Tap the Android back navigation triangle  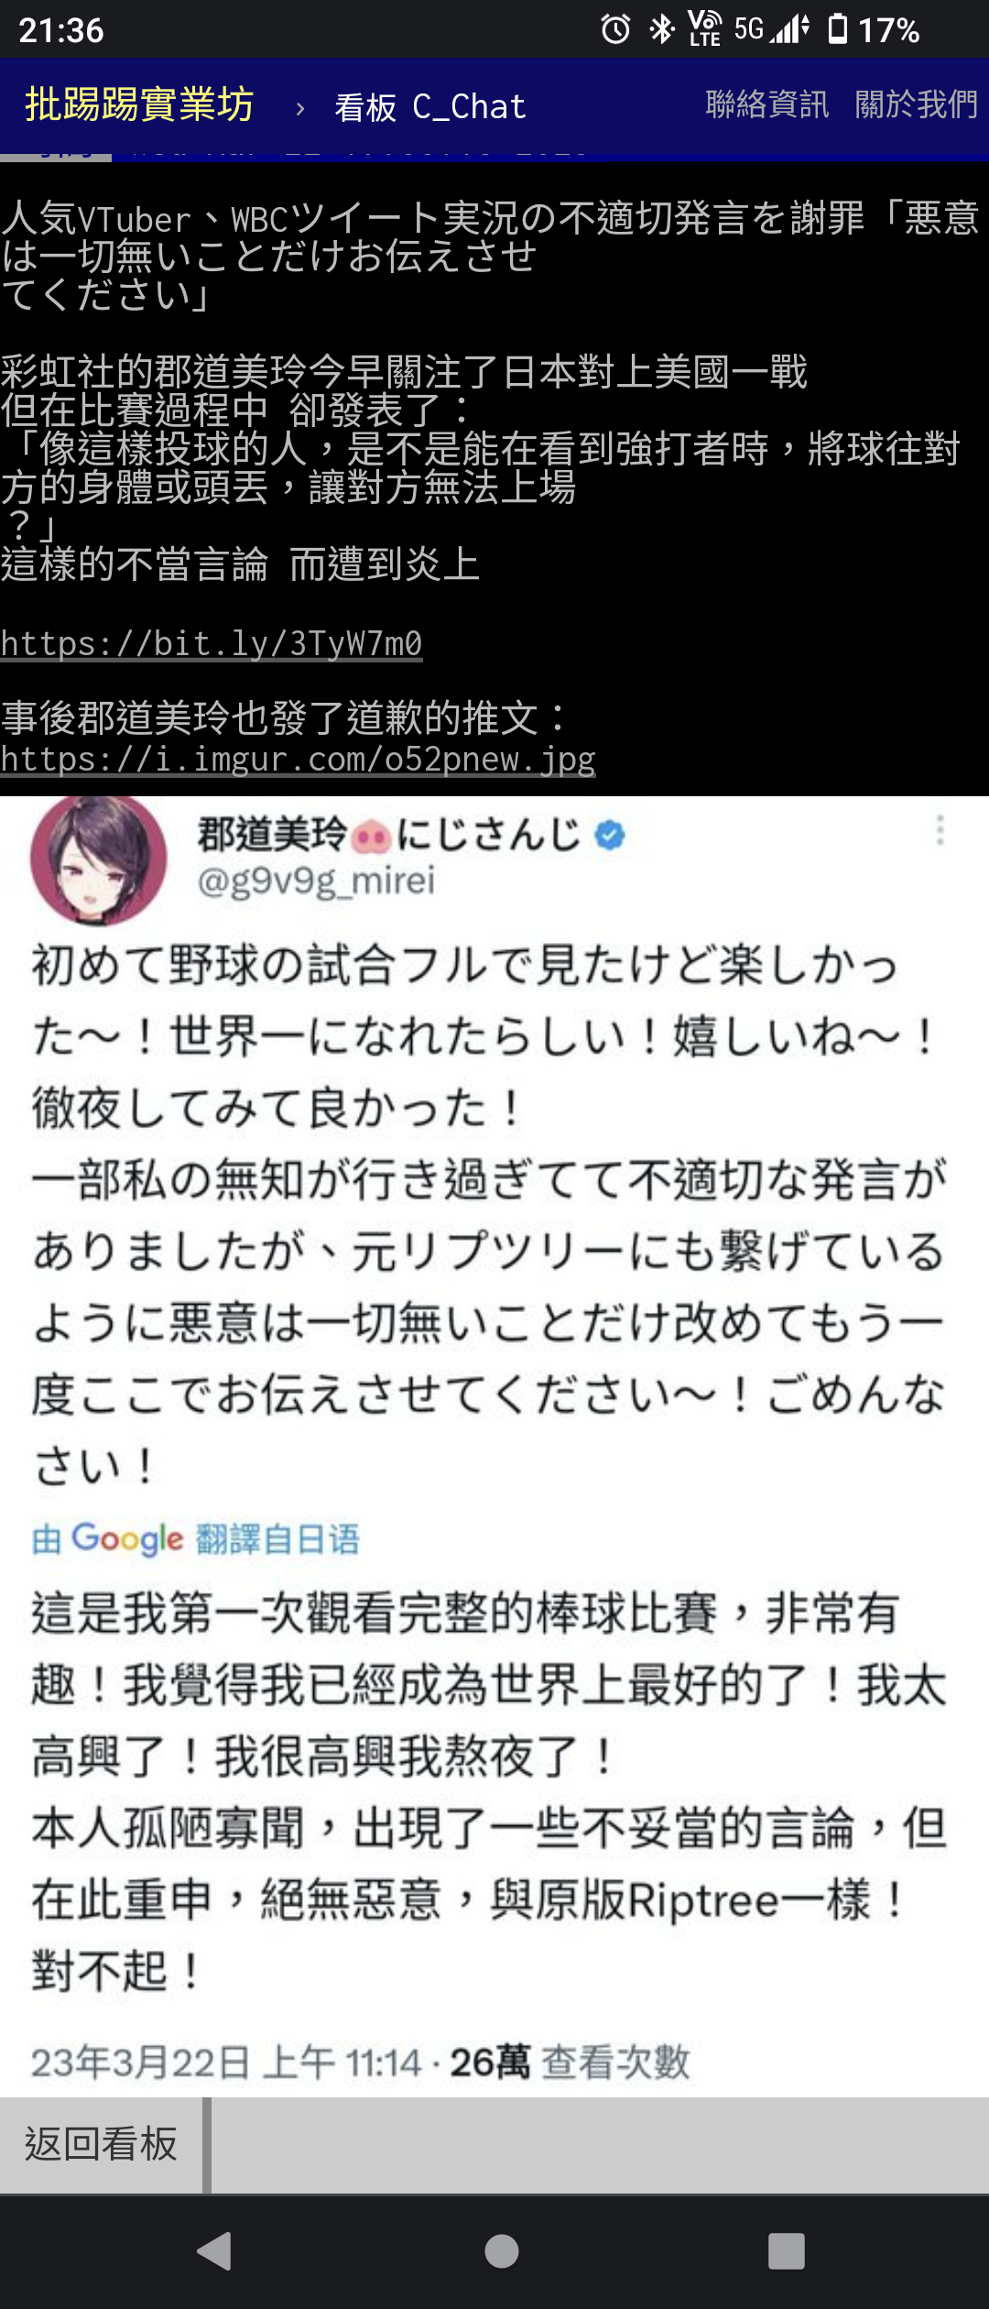pos(215,2250)
